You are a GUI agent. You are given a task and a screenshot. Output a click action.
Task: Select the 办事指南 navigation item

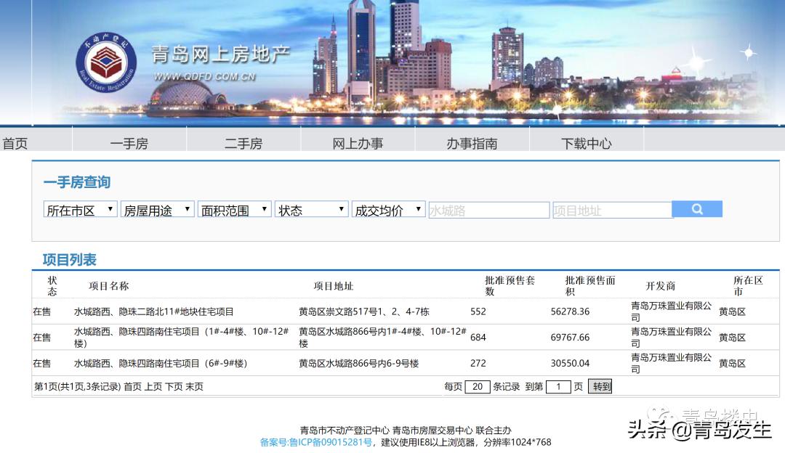point(472,142)
